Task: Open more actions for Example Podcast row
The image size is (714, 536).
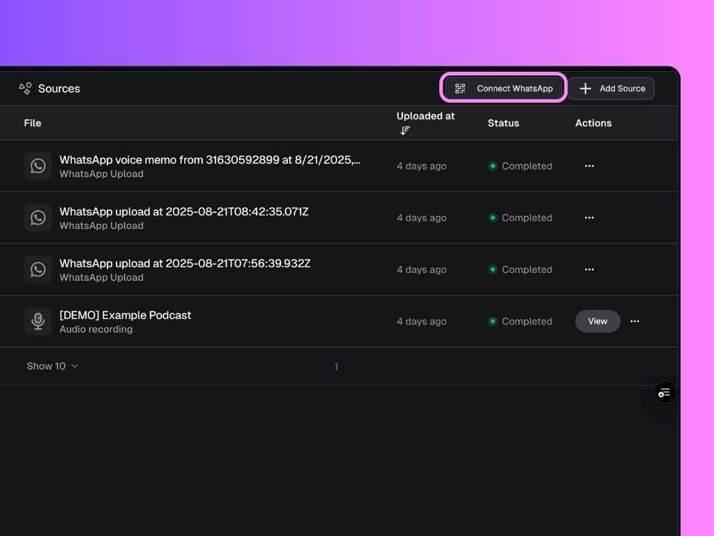Action: (635, 321)
